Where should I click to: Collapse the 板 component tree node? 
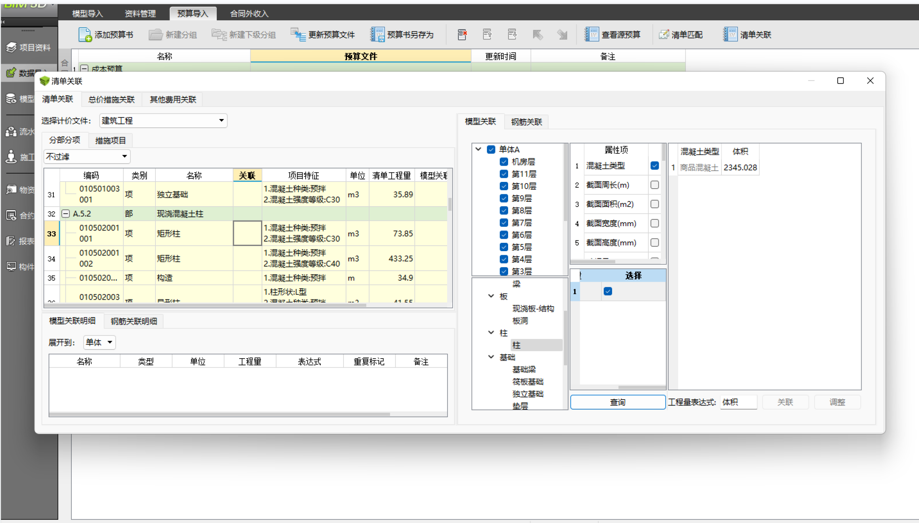(x=491, y=296)
